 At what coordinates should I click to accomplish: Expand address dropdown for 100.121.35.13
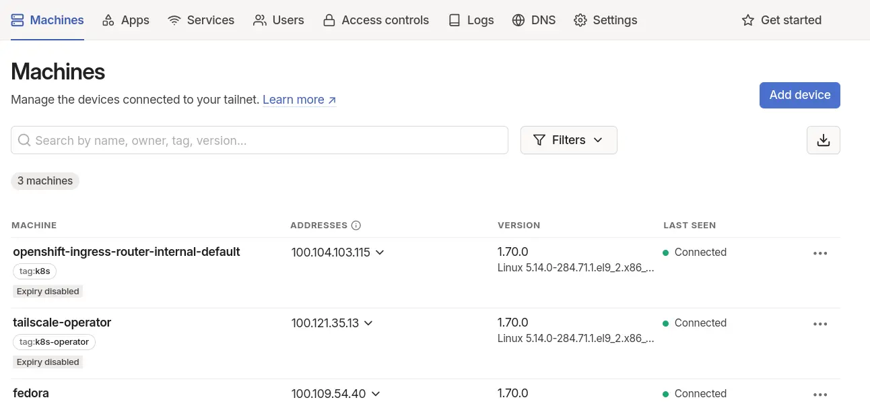368,323
